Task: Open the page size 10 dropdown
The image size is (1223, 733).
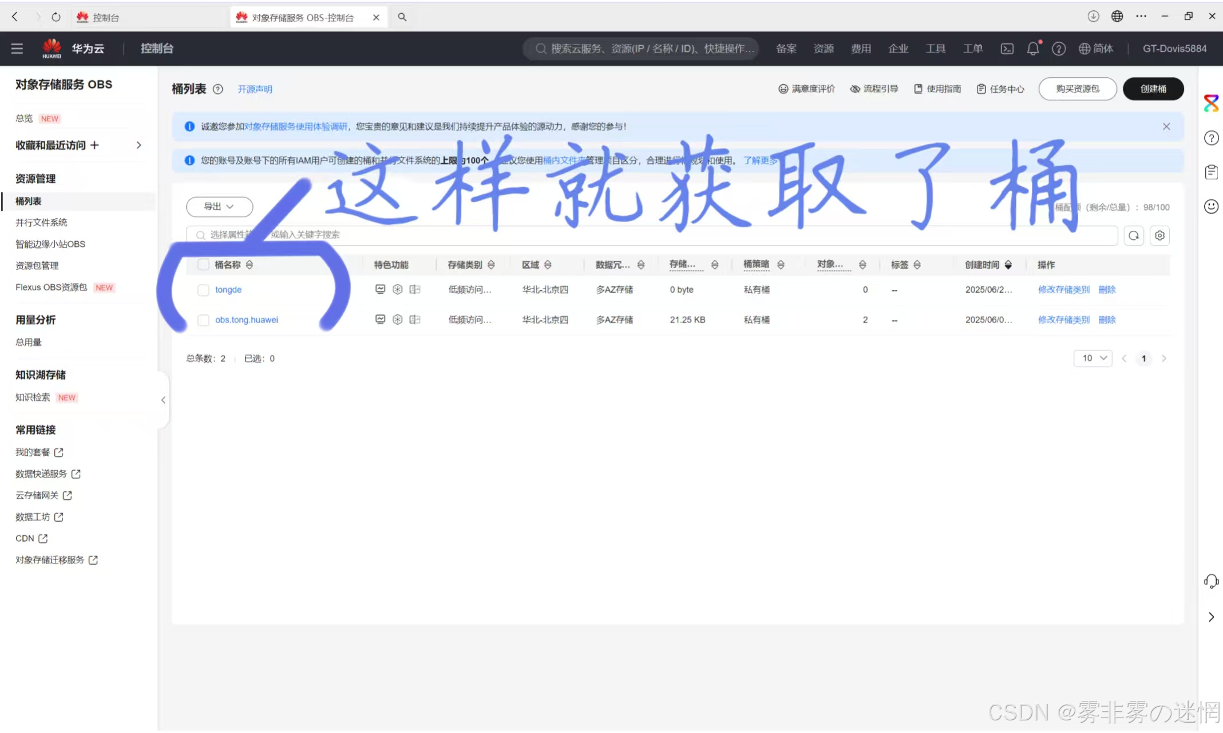Action: point(1093,358)
